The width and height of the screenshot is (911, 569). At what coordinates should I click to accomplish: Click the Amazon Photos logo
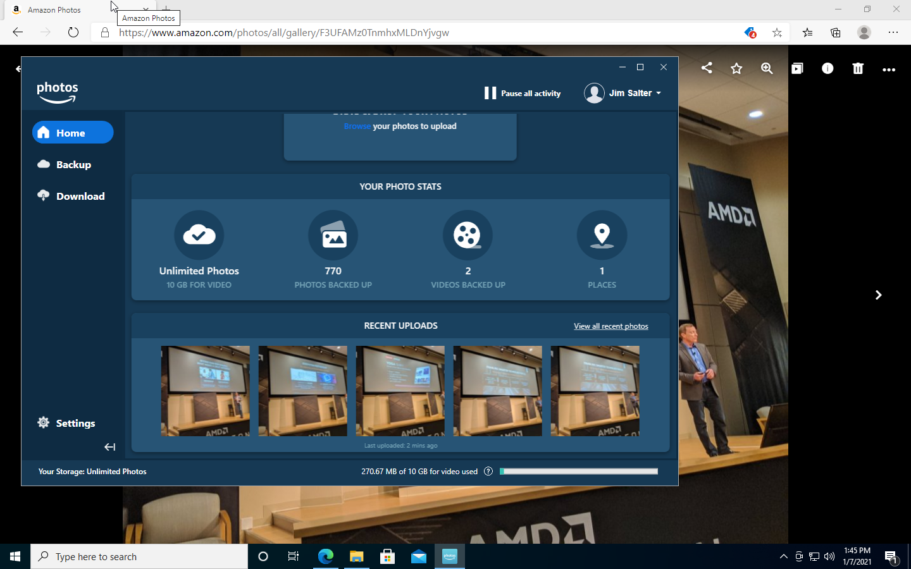(x=57, y=92)
